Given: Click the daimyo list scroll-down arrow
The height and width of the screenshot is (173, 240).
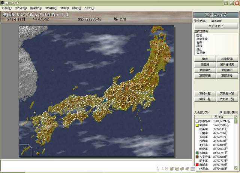Looking at the screenshot, I should 236,168.
